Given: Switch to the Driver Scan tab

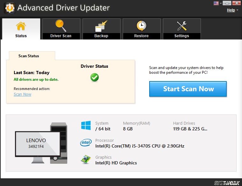Looking at the screenshot, I should pos(61,29).
